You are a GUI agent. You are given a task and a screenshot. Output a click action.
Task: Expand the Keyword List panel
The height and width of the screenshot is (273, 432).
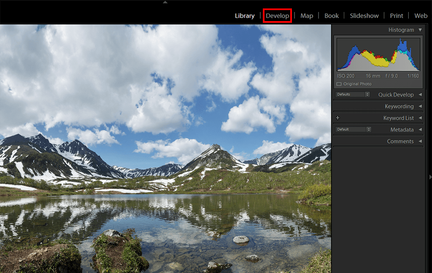coord(420,118)
